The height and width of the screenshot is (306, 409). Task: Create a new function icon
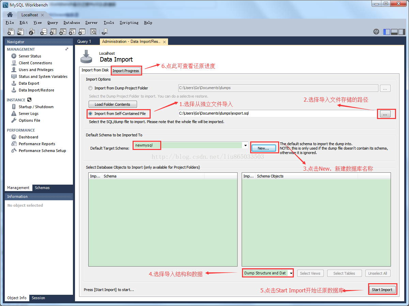pos(82,32)
